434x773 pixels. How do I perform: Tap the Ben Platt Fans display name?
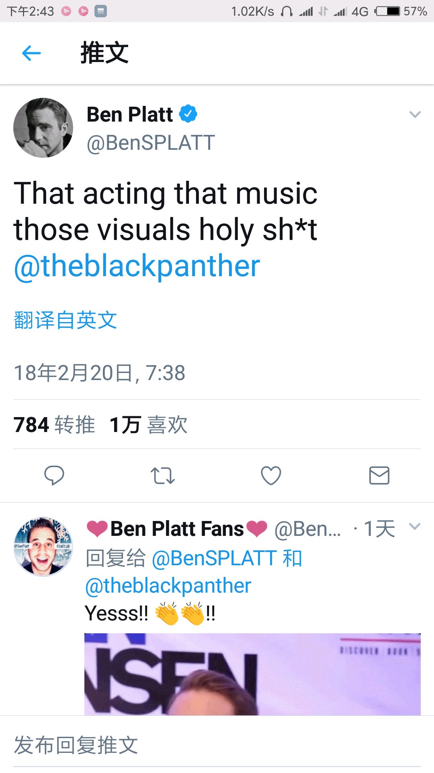pos(177,529)
